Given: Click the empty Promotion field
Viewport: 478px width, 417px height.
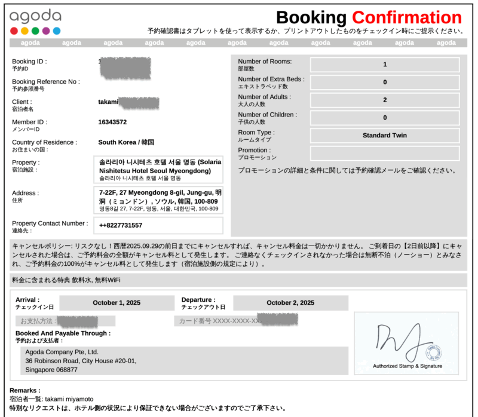Looking at the screenshot, I should point(385,154).
